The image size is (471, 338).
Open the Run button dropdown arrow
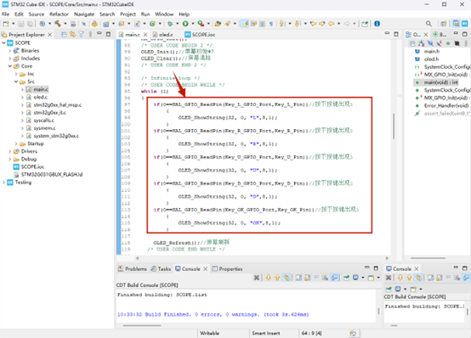(193, 24)
